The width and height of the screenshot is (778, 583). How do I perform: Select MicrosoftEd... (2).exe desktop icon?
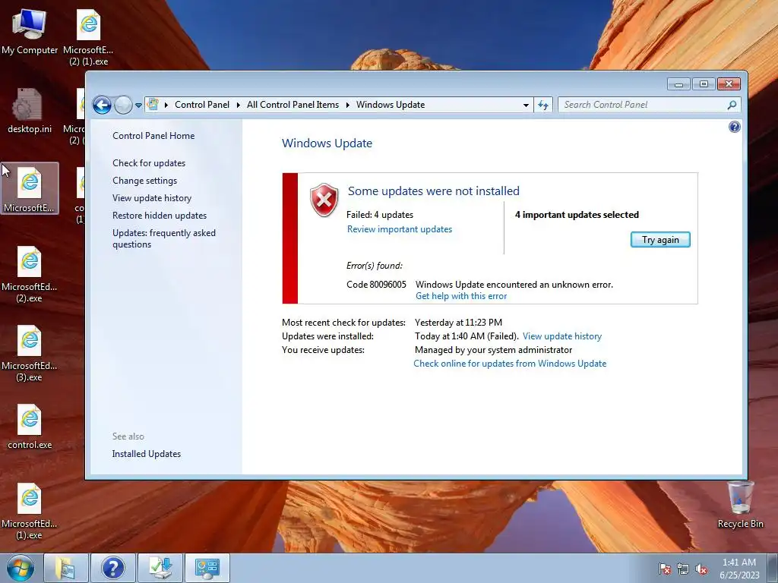[30, 274]
